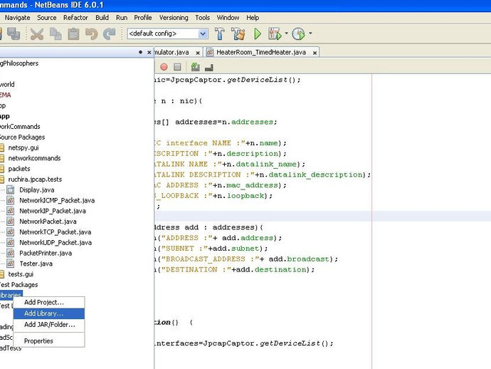Select the networkcommands package
Viewport: 491px width, 369px height.
[x=34, y=158]
